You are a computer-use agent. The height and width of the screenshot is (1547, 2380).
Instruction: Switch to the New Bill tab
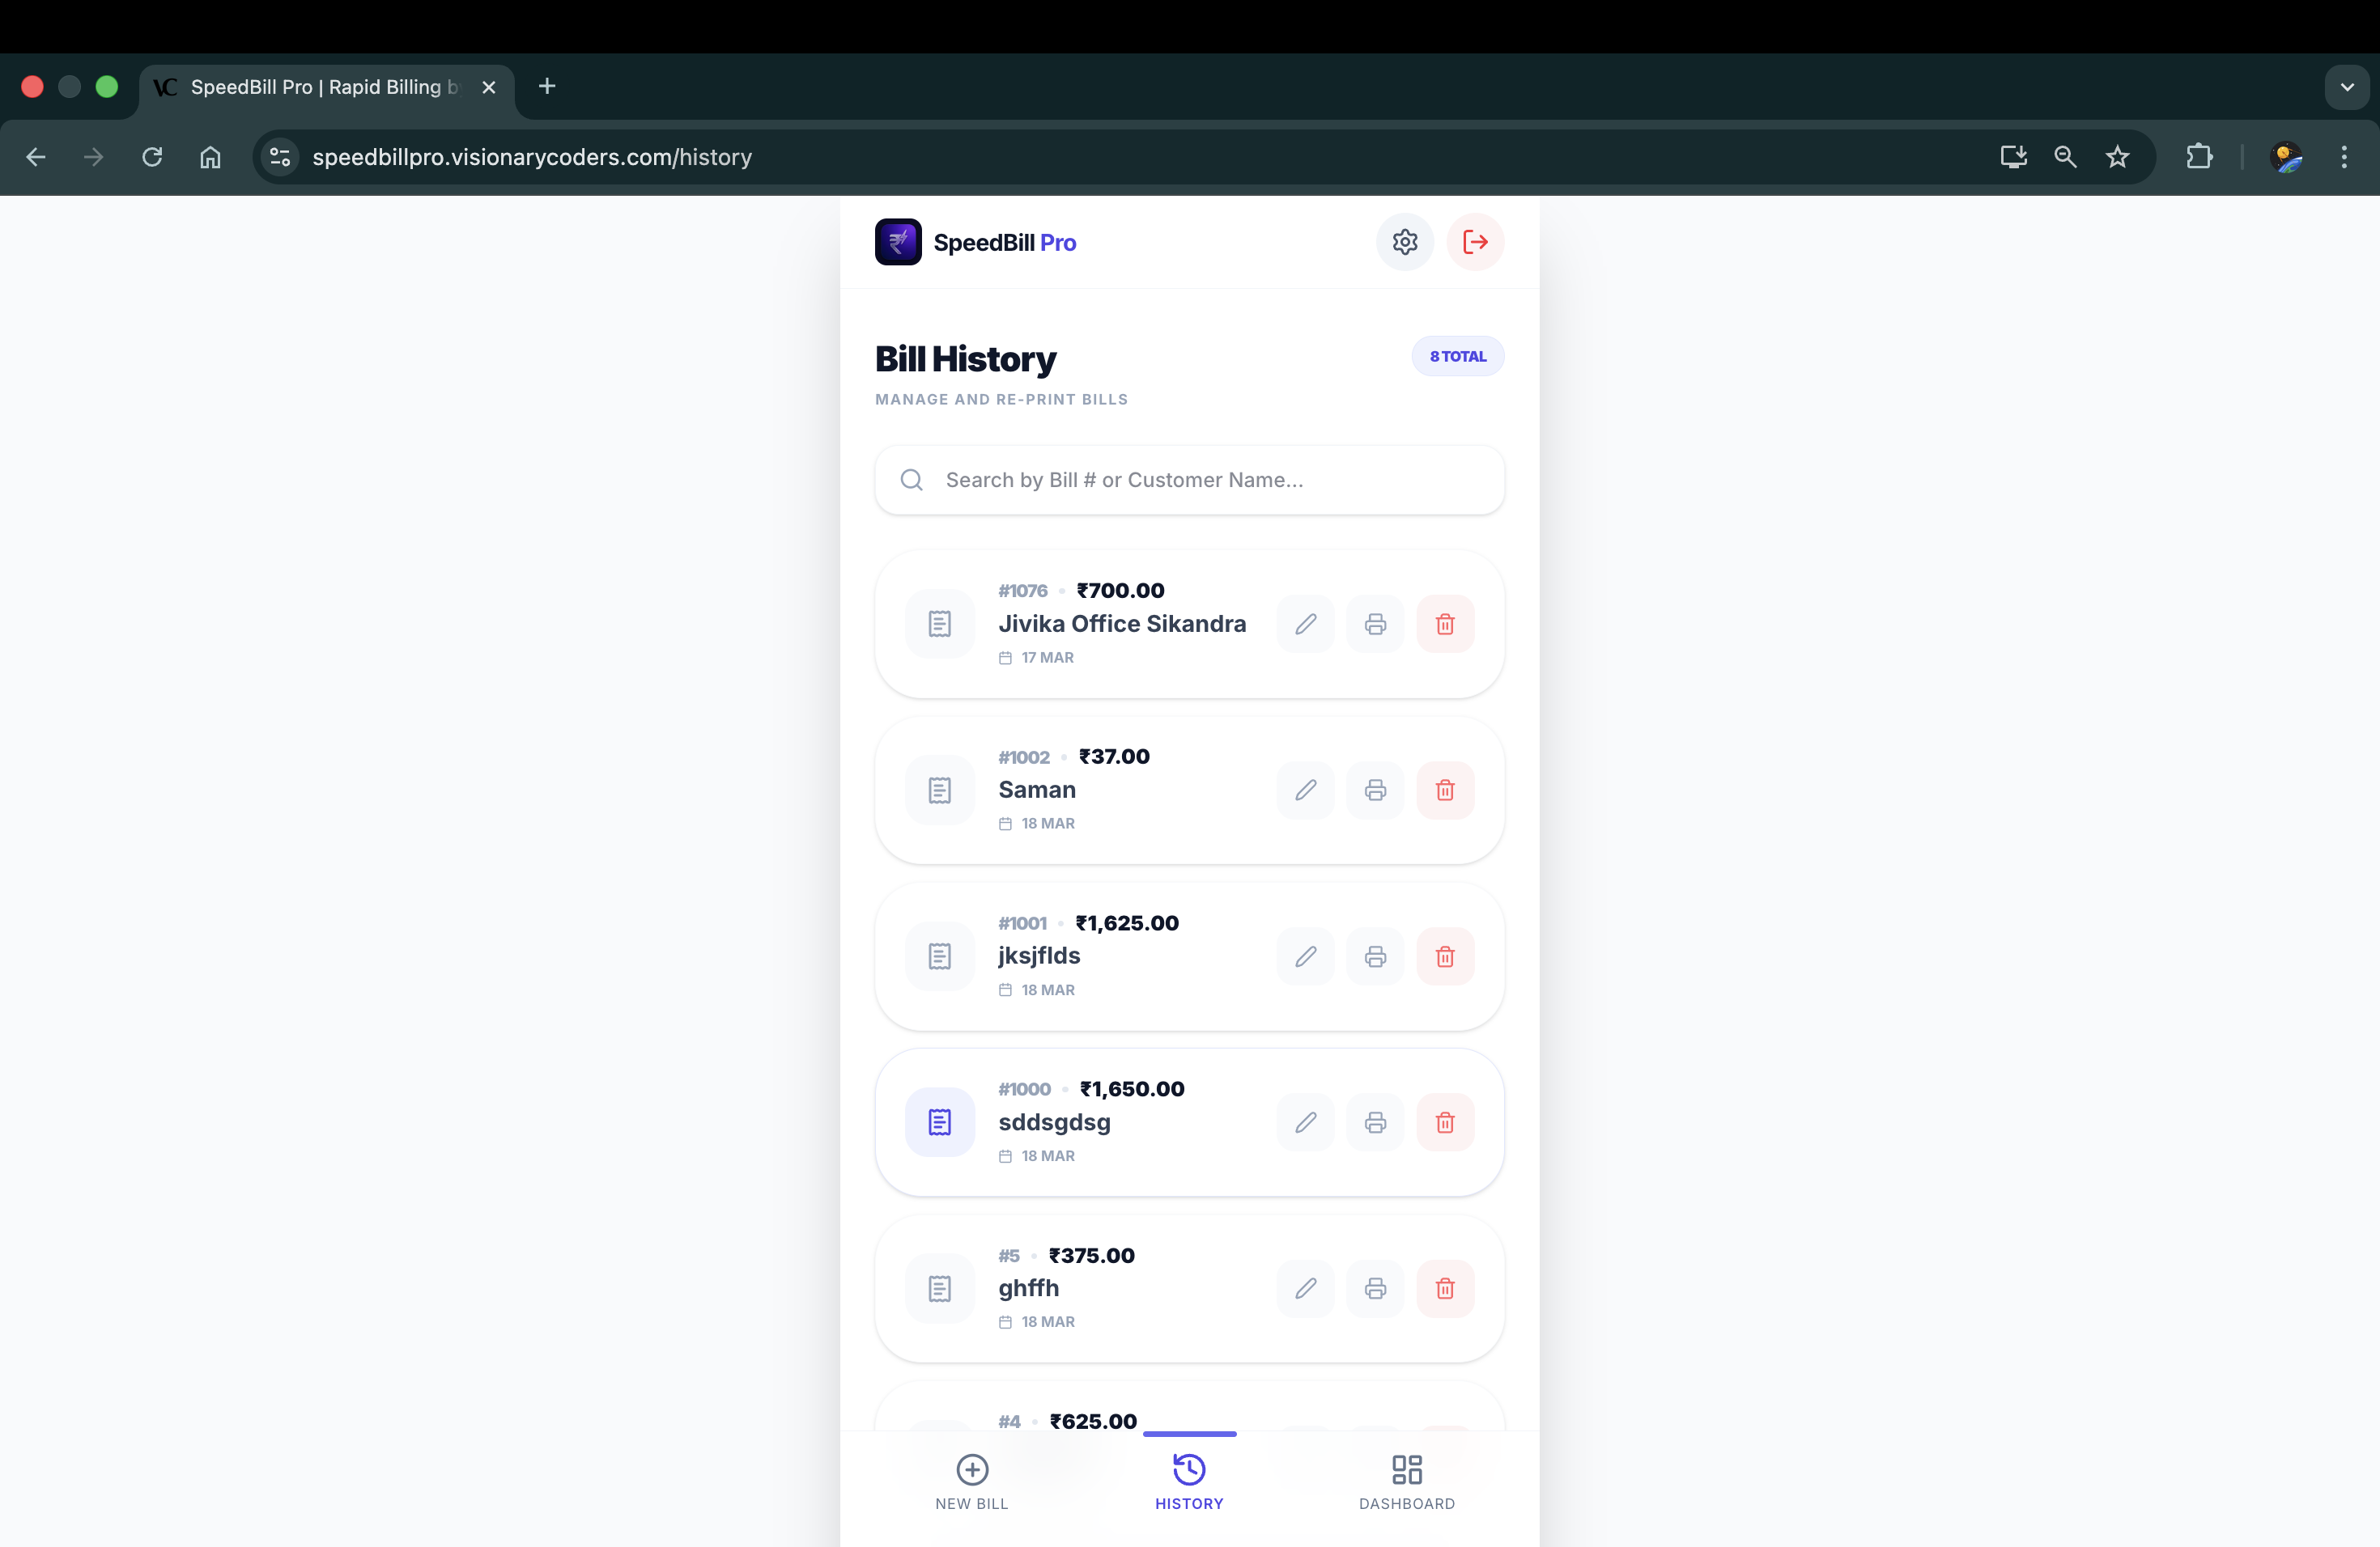click(972, 1481)
